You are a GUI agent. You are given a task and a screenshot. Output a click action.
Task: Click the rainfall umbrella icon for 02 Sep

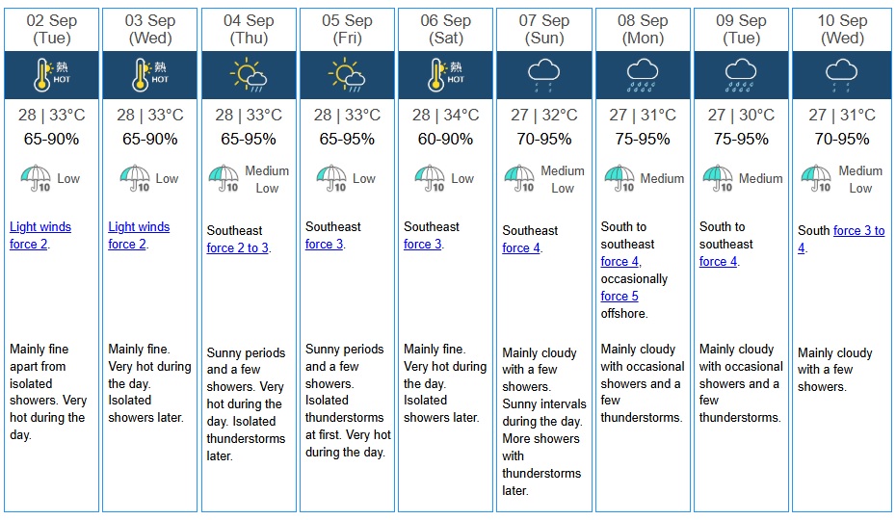35,179
